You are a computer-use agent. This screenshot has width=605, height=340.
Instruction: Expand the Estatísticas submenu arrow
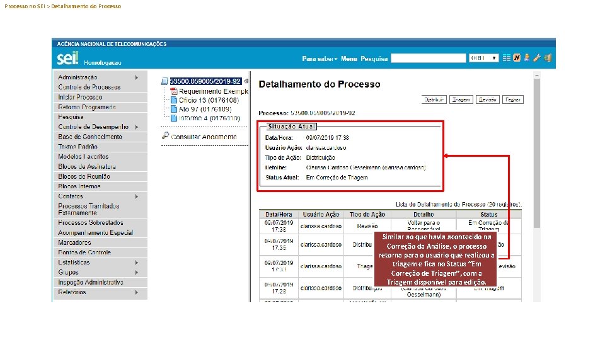tap(137, 263)
